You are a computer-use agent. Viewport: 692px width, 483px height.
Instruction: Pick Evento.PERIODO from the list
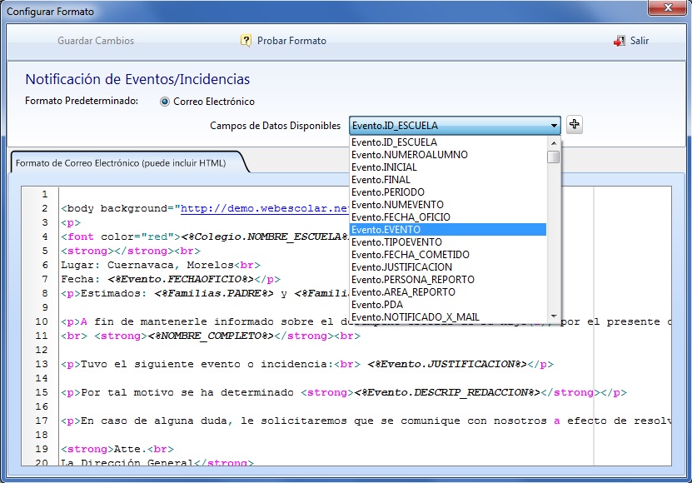[448, 192]
